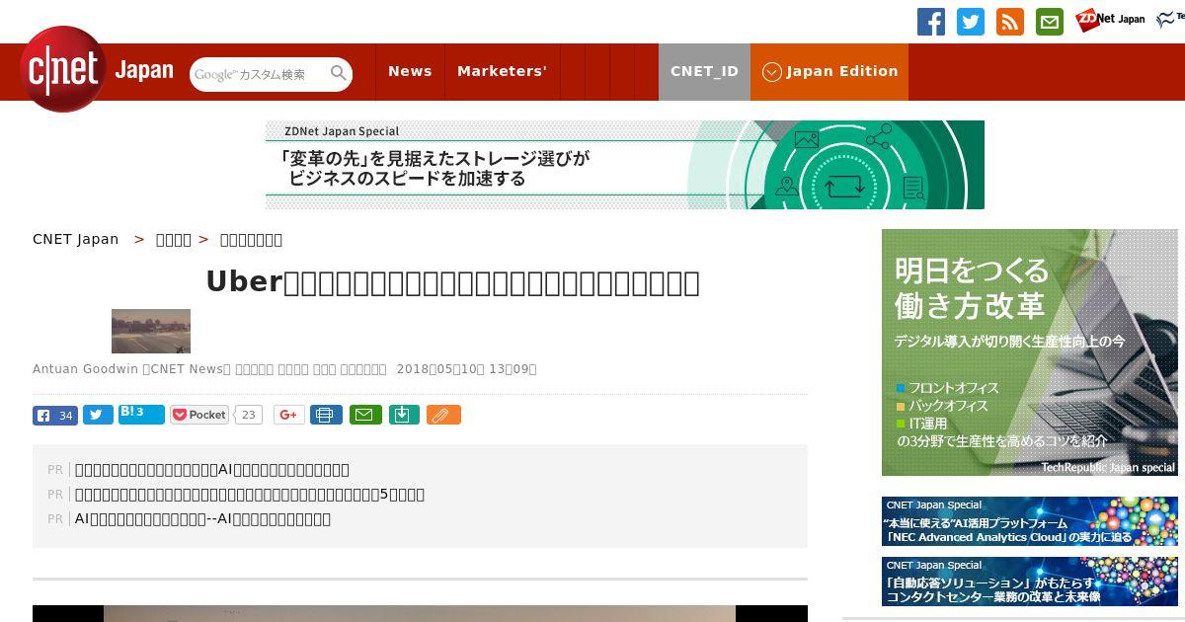Open the ZDNet Japan Special storage banner

[625, 165]
